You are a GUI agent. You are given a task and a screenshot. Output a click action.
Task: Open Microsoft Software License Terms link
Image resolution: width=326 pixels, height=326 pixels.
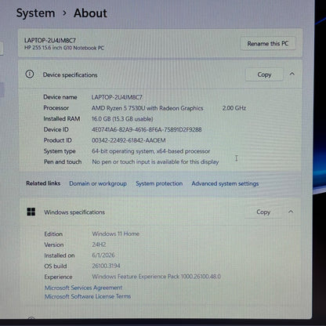[88, 296]
